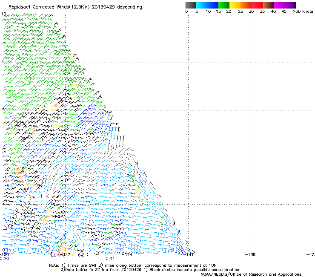Click 'Black circles indicate possible contamination' note
This screenshot has width=315, height=277.
click(194, 270)
